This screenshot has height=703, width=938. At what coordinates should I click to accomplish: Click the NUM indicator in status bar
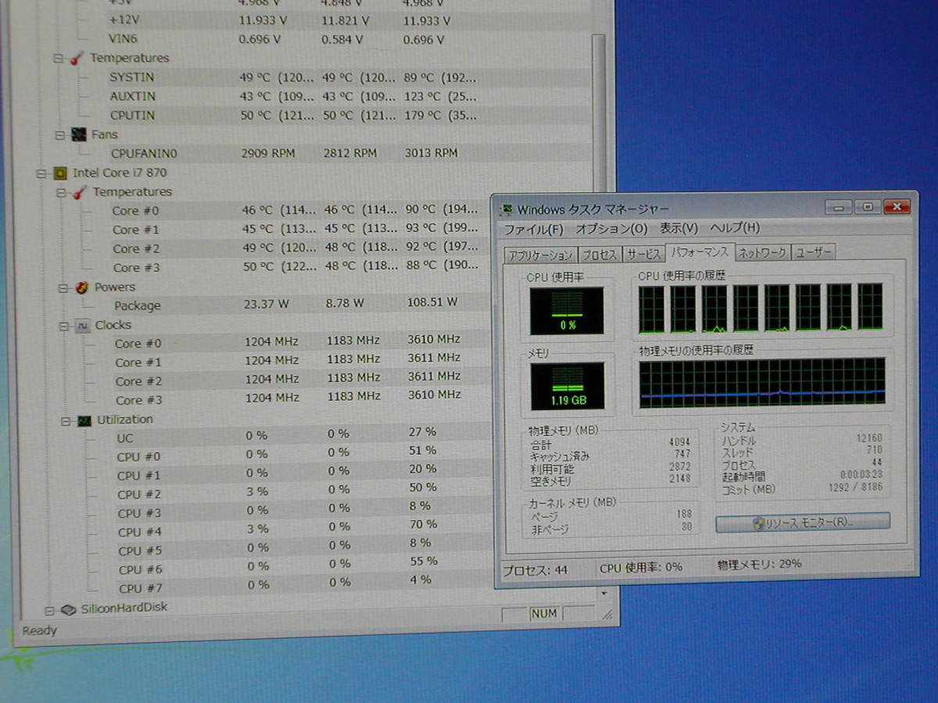click(544, 614)
